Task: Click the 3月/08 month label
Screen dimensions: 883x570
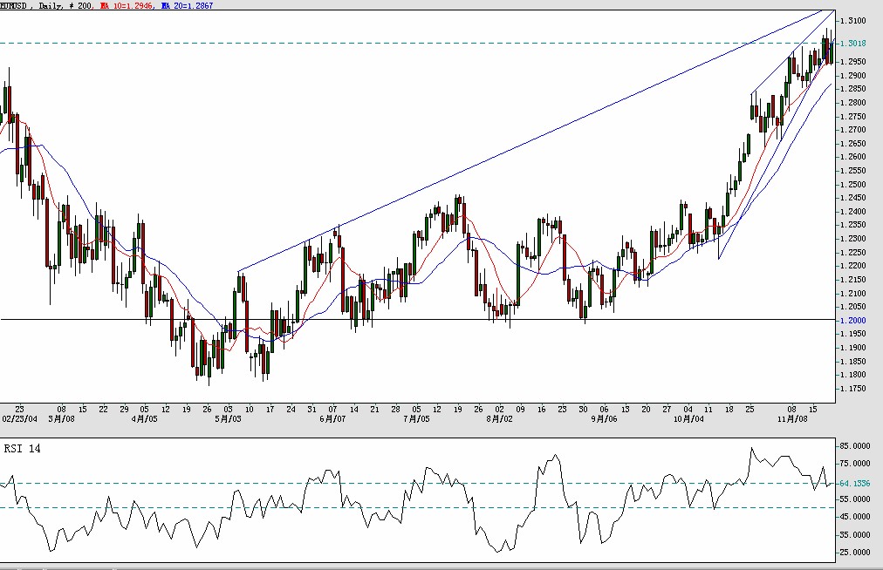Action: [x=61, y=418]
